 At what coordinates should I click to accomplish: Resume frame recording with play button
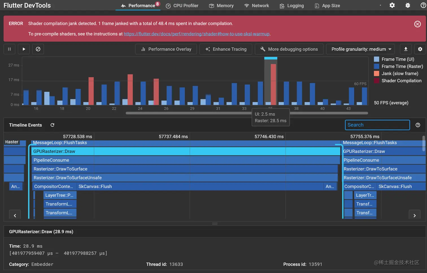(24, 49)
